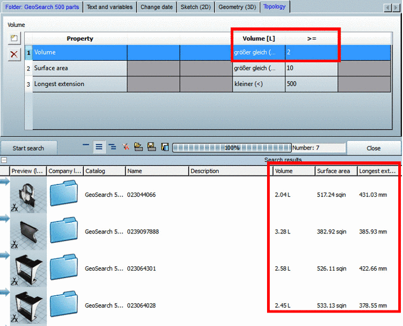
Task: Click the red X delete row icon
Action: coord(14,54)
